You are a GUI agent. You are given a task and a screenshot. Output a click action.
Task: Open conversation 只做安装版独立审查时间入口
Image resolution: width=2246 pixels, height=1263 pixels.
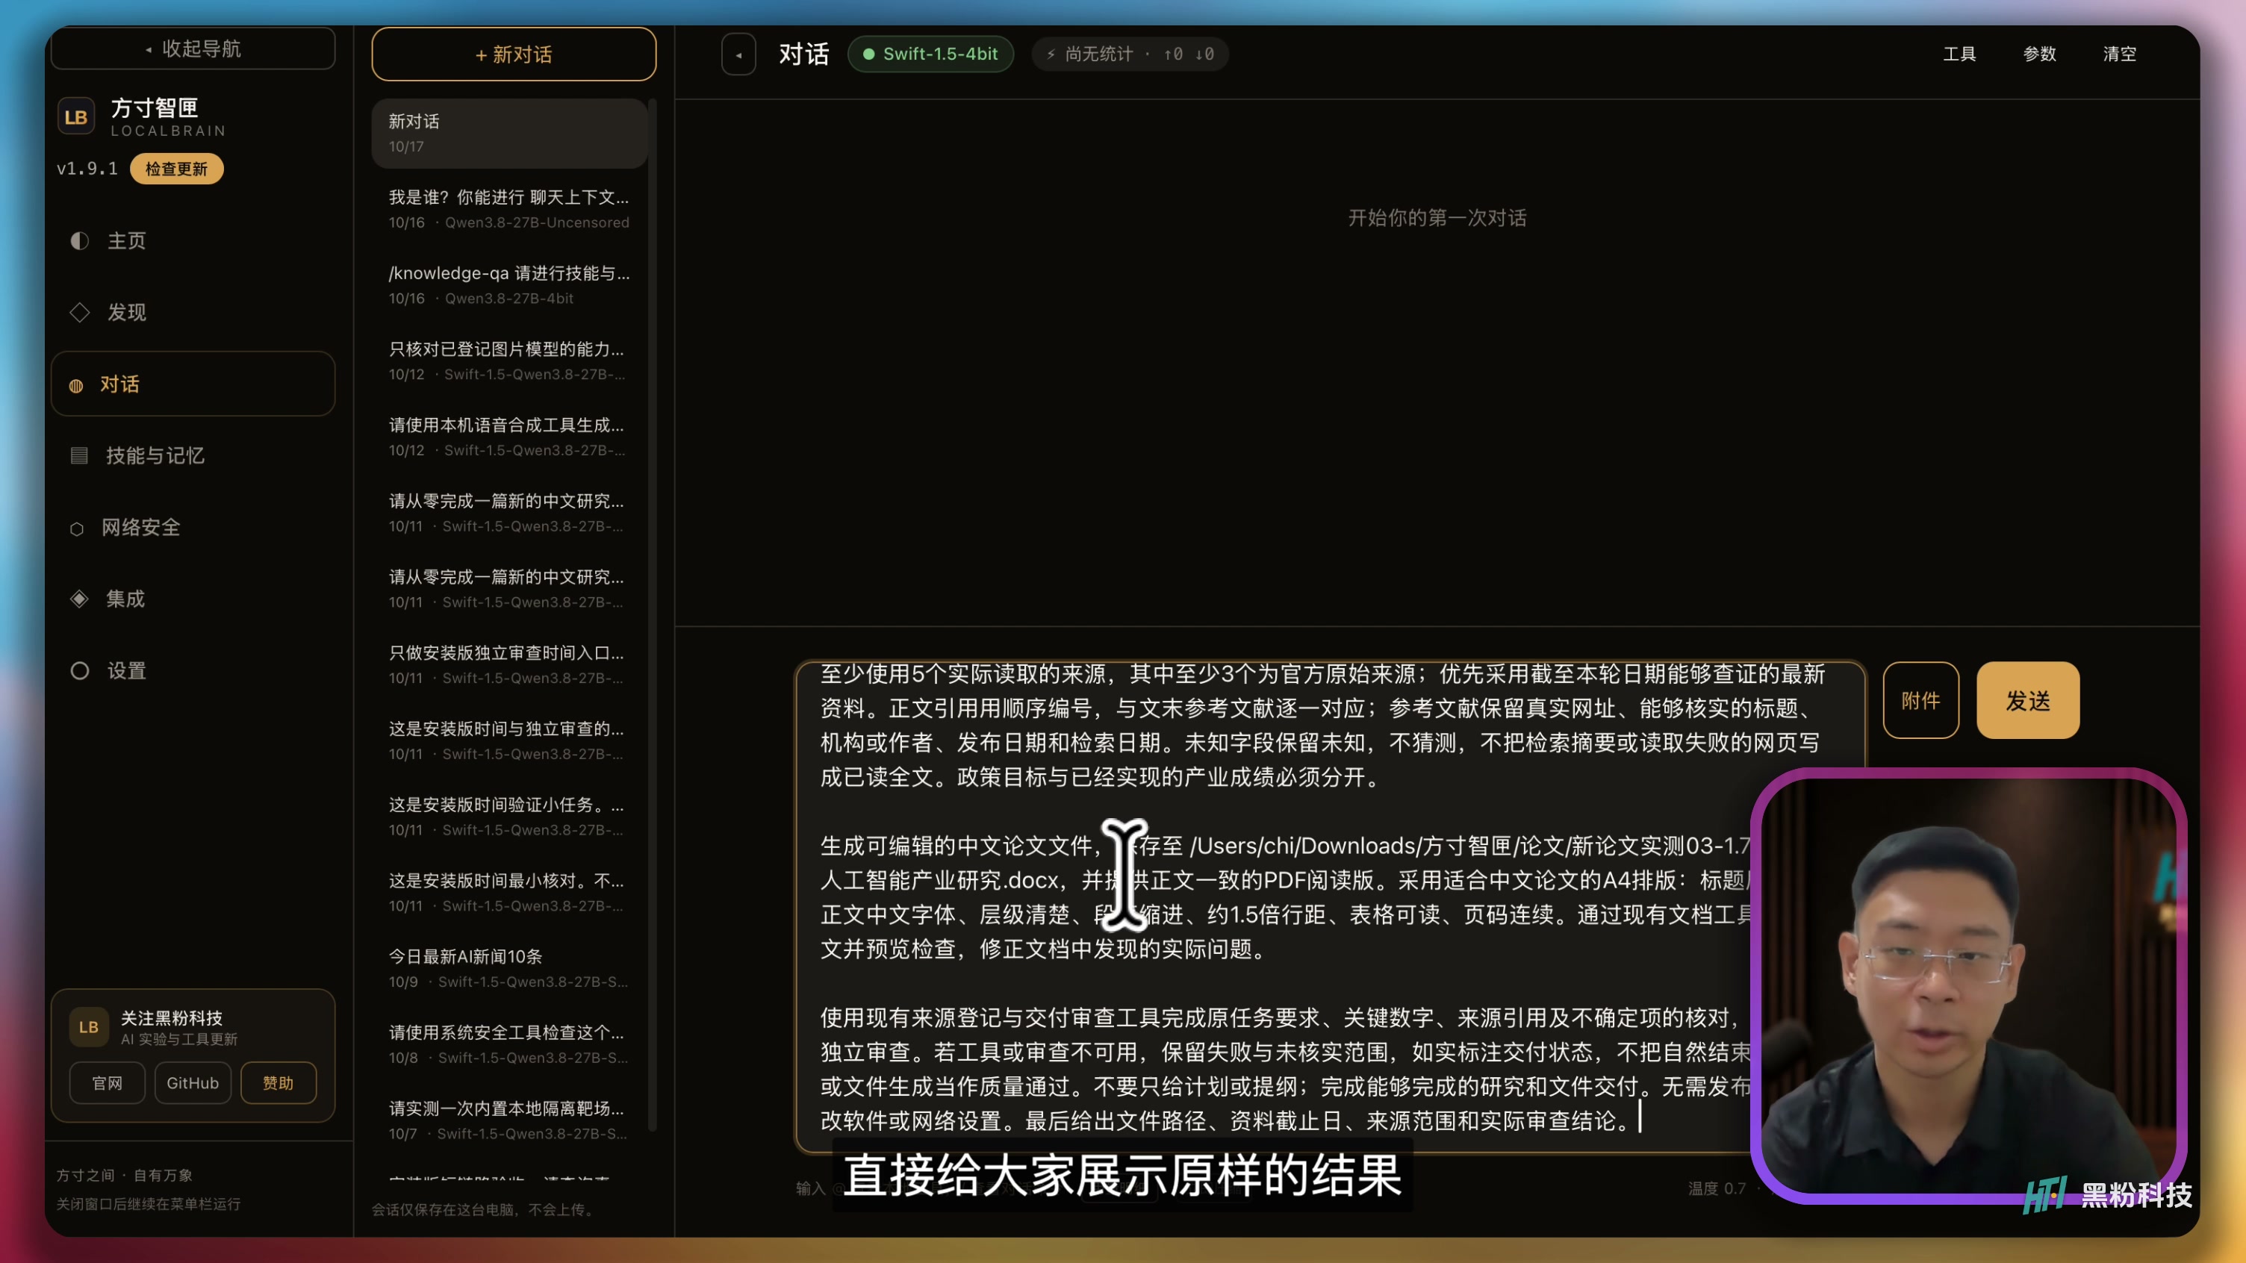tap(509, 664)
